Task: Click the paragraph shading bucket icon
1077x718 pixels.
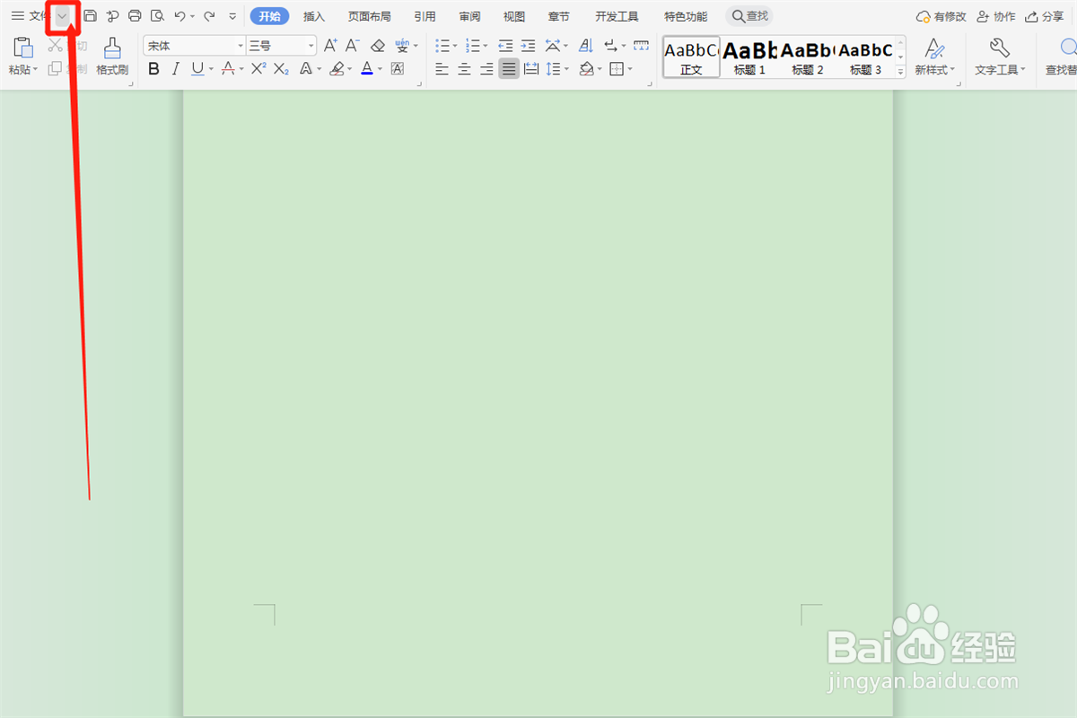Action: tap(586, 68)
